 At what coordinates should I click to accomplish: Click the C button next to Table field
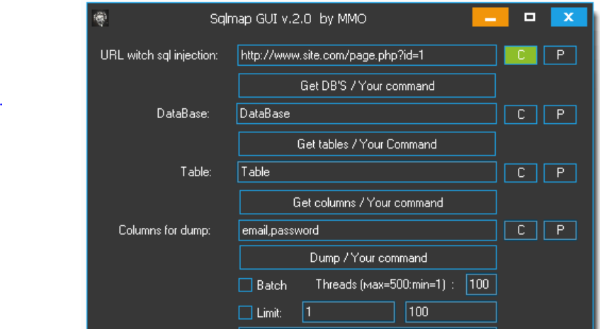(x=521, y=173)
